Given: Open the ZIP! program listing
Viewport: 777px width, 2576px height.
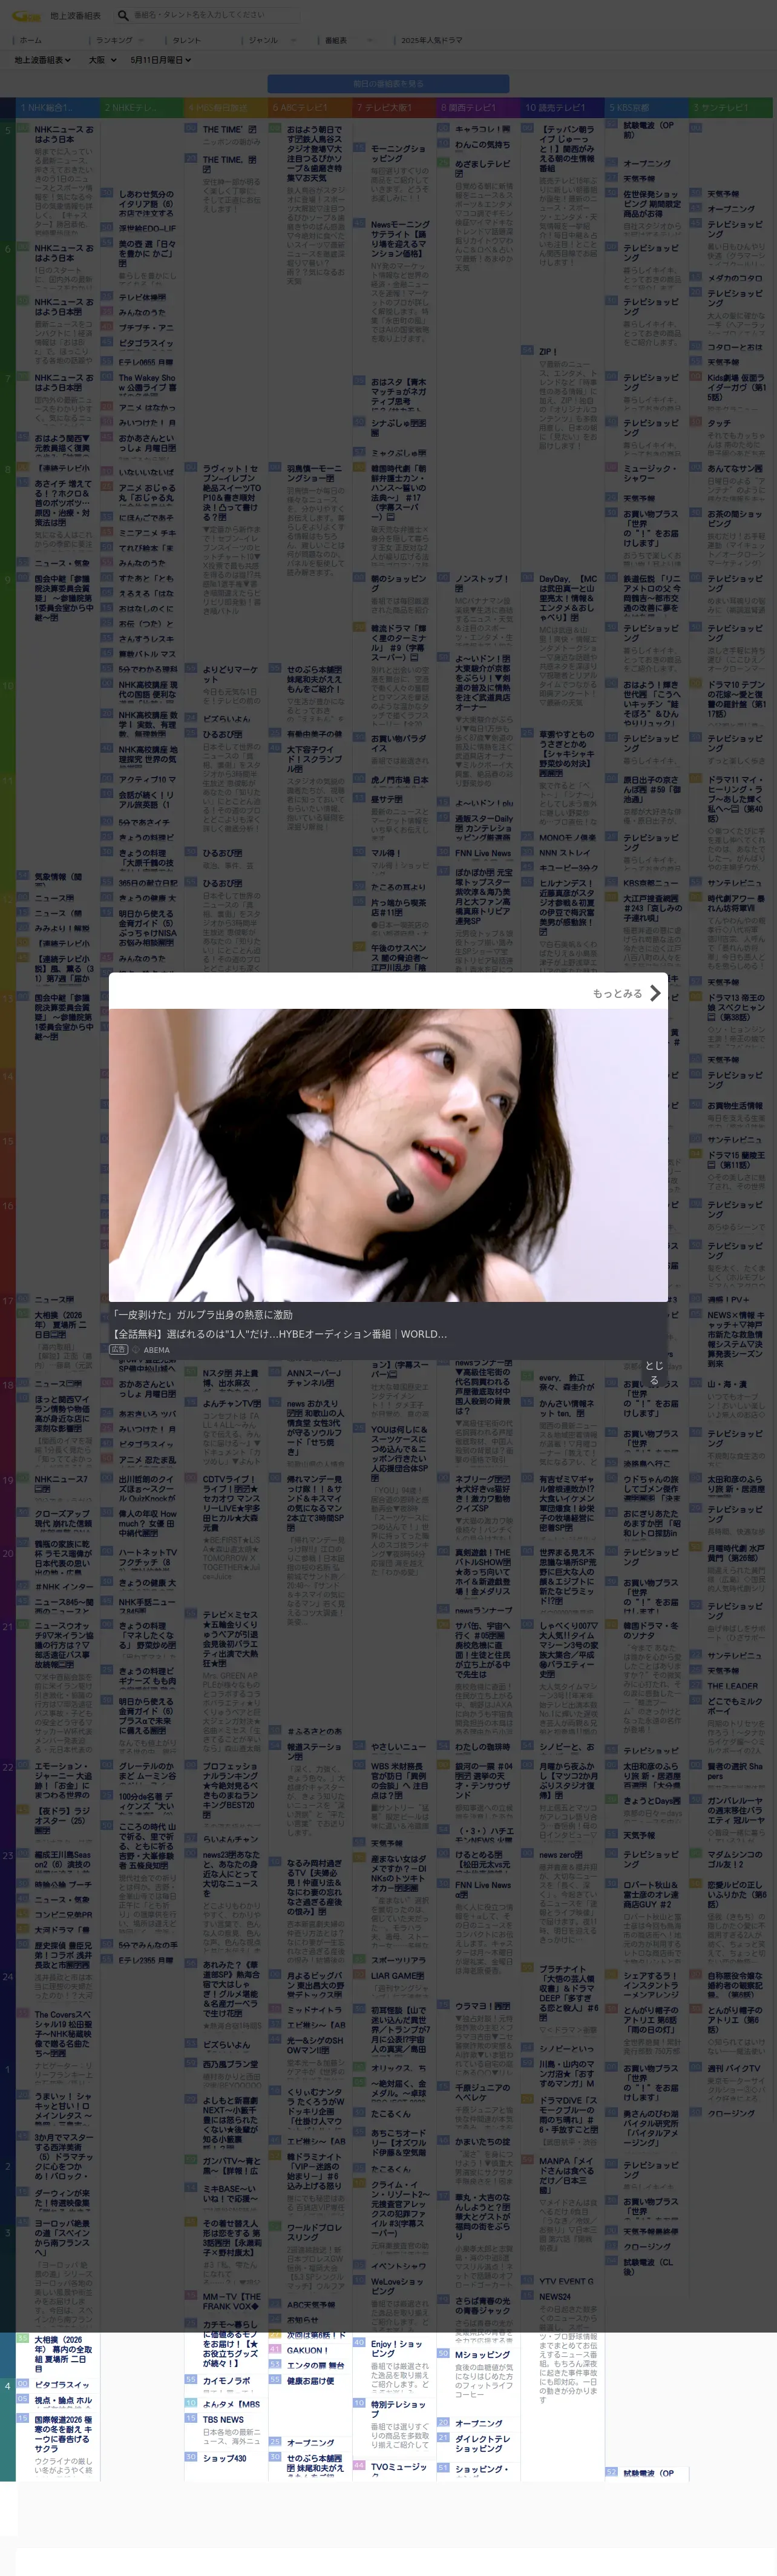Looking at the screenshot, I should [547, 352].
